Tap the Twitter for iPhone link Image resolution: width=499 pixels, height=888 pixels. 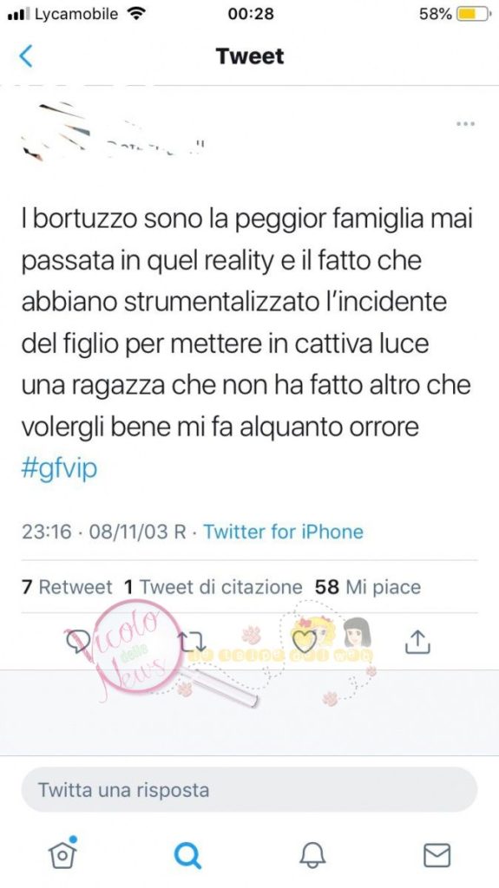[283, 532]
